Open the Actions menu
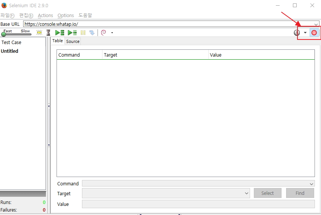This screenshot has height=215, width=321. point(45,15)
